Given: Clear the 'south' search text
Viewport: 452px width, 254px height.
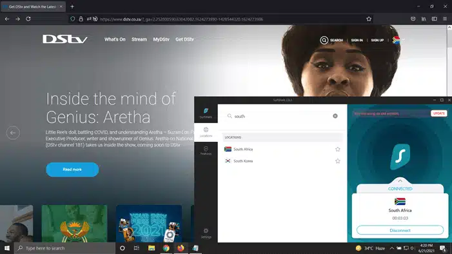Looking at the screenshot, I should (x=335, y=116).
